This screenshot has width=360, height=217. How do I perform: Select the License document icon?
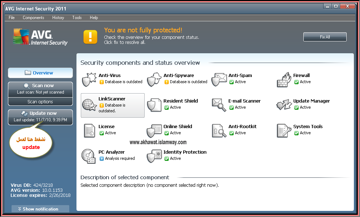click(89, 131)
